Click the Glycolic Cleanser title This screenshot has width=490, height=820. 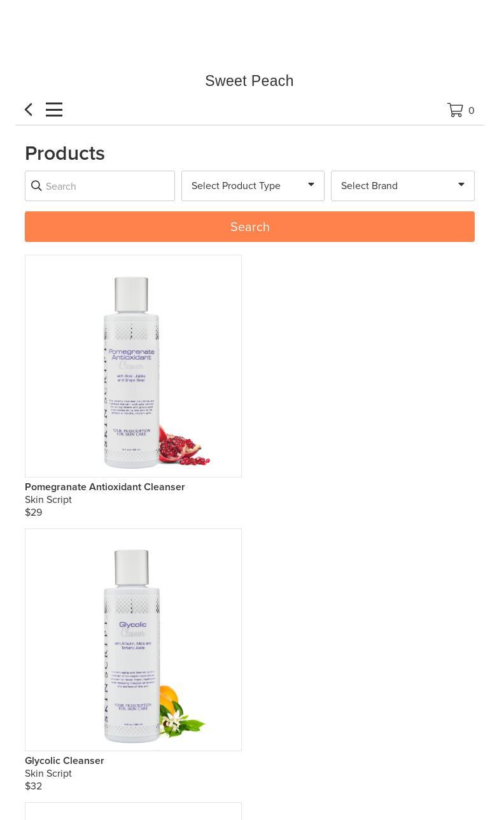tap(64, 761)
